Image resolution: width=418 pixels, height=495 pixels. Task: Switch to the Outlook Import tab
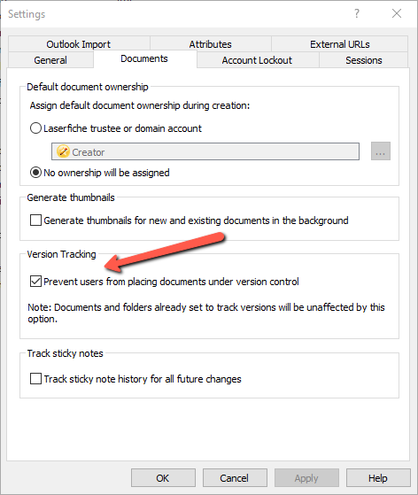pyautogui.click(x=79, y=44)
